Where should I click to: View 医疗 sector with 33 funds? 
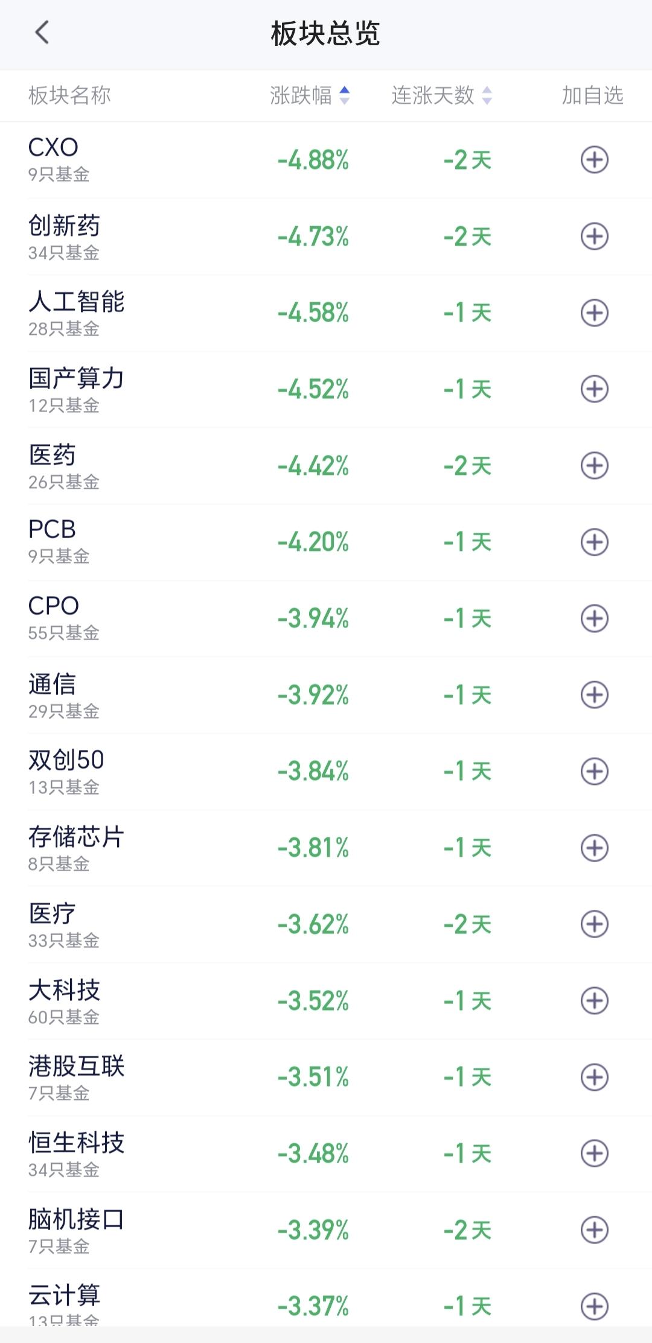[x=326, y=924]
